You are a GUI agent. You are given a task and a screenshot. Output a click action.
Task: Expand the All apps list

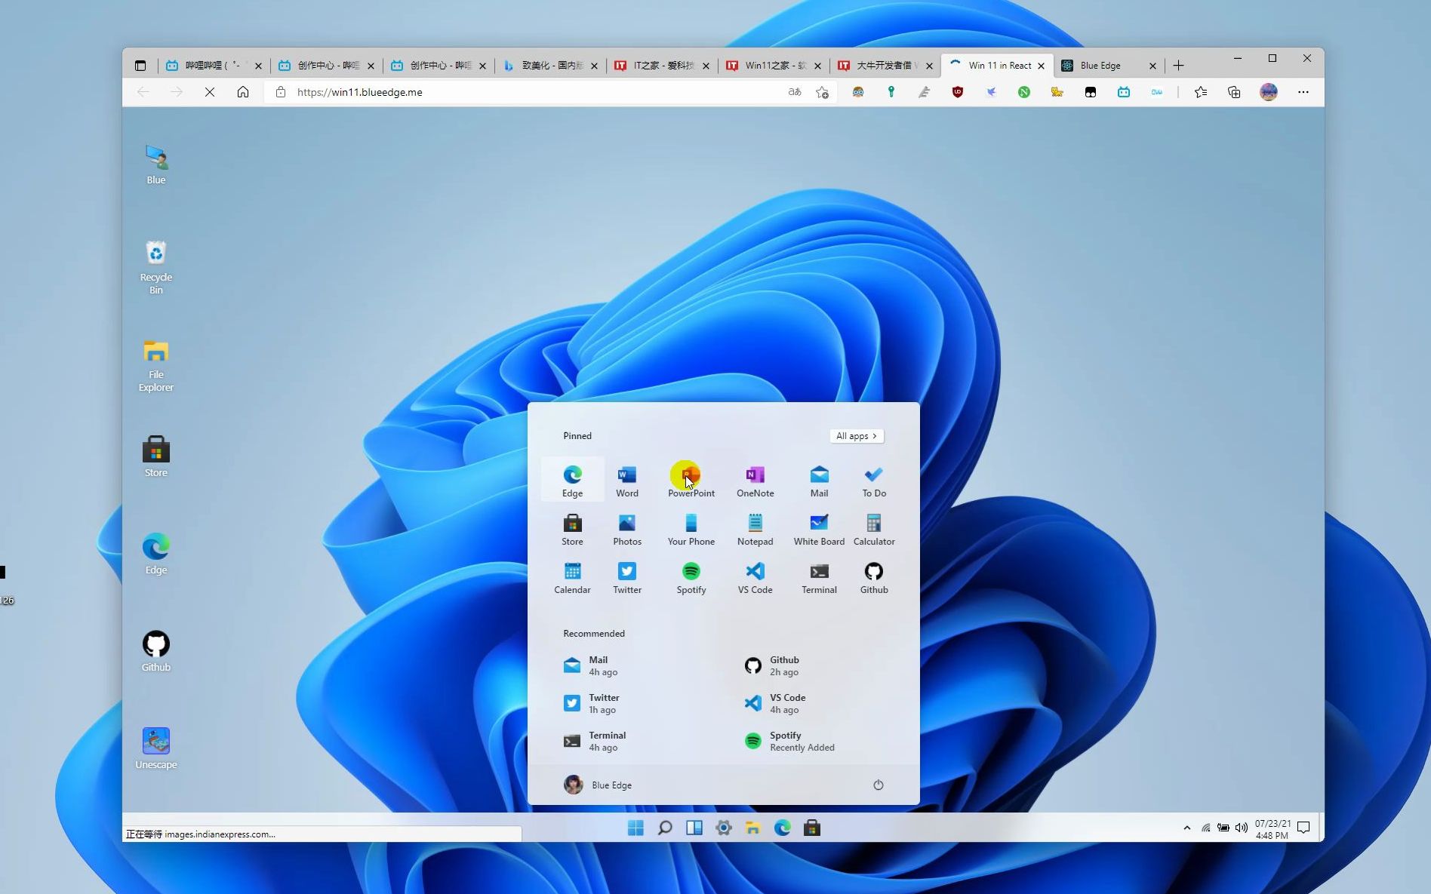pos(856,436)
